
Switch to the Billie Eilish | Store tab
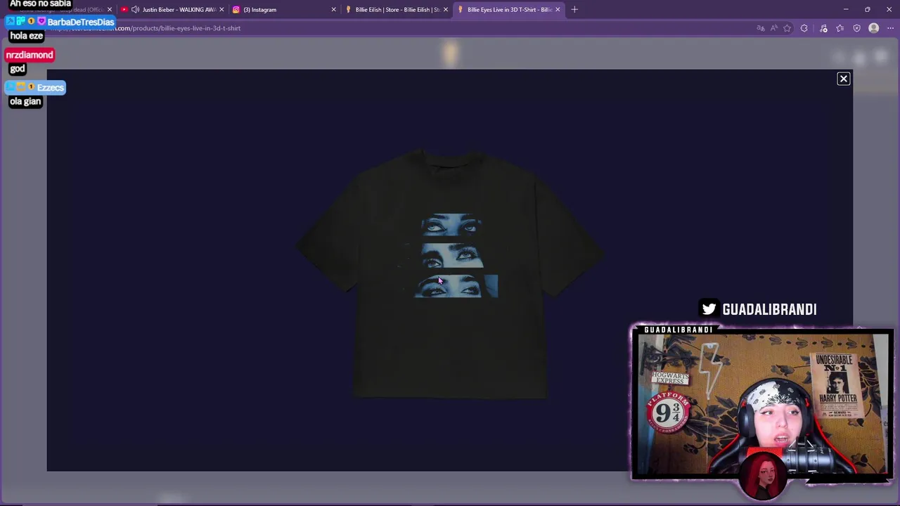(x=396, y=9)
